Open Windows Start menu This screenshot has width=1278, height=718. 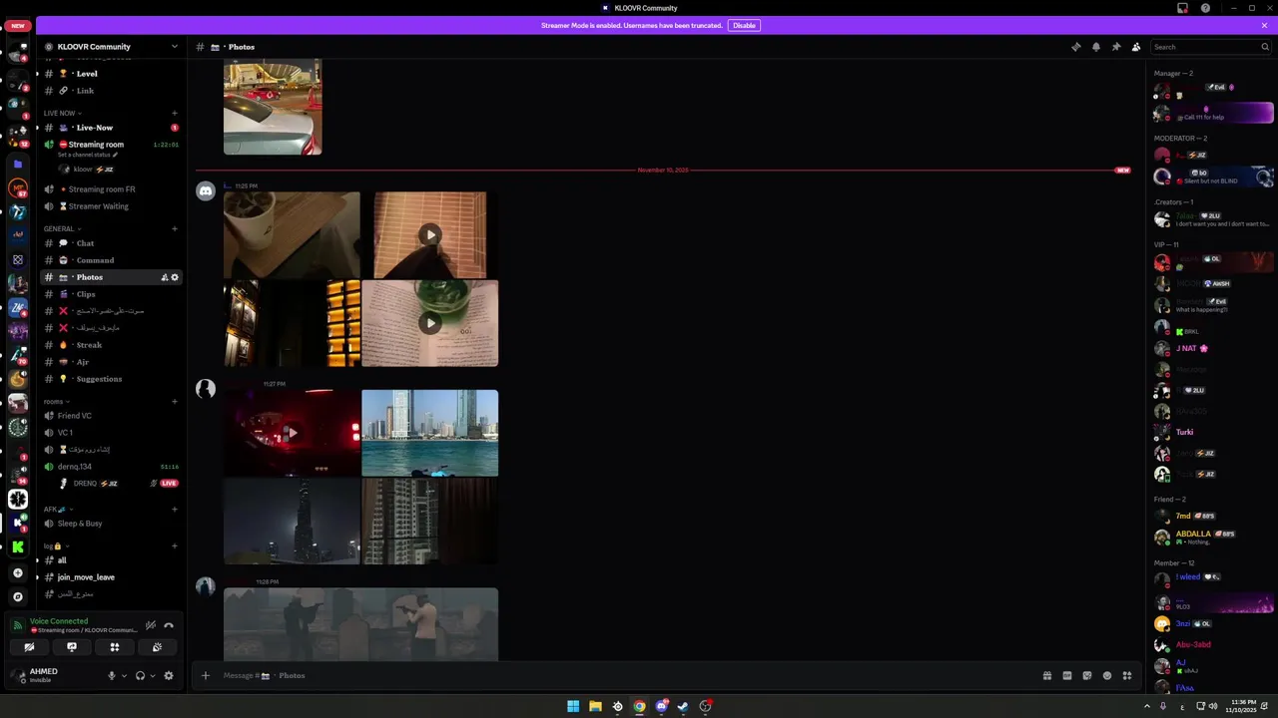coord(573,706)
